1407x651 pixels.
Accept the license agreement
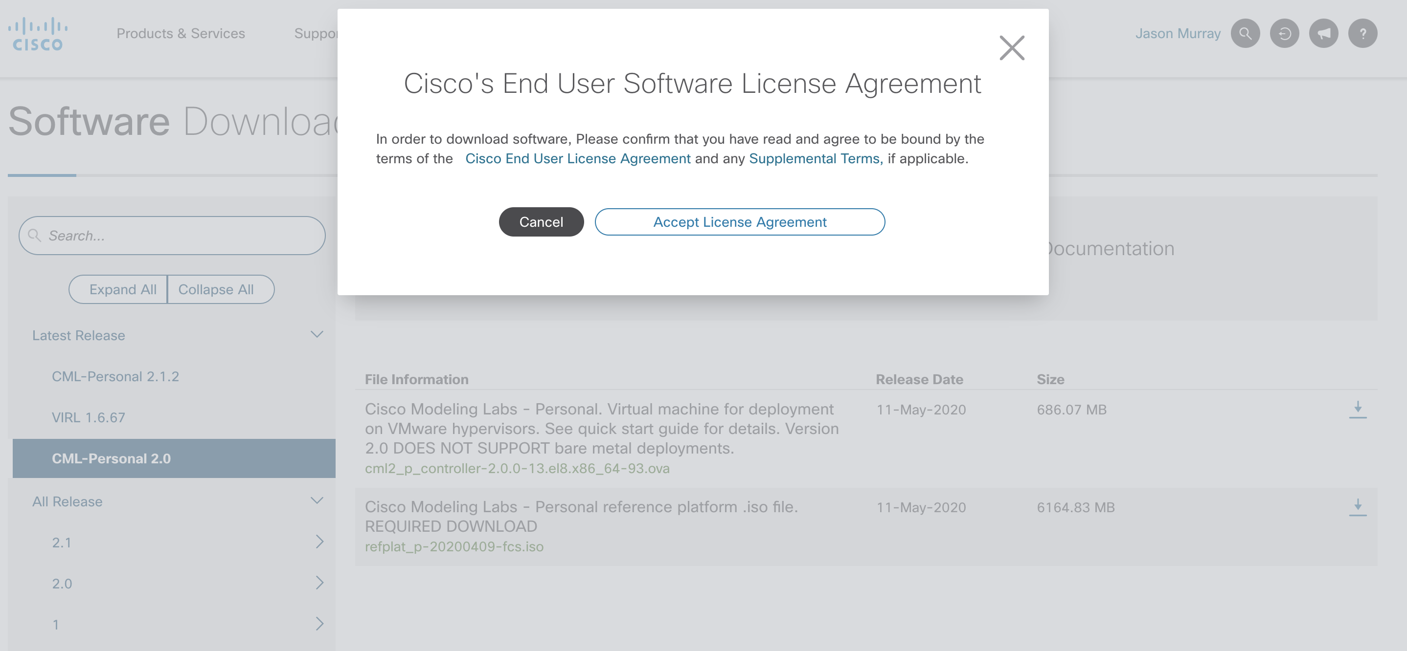[740, 221]
